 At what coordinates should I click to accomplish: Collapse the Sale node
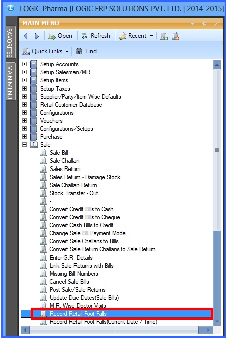coord(24,145)
